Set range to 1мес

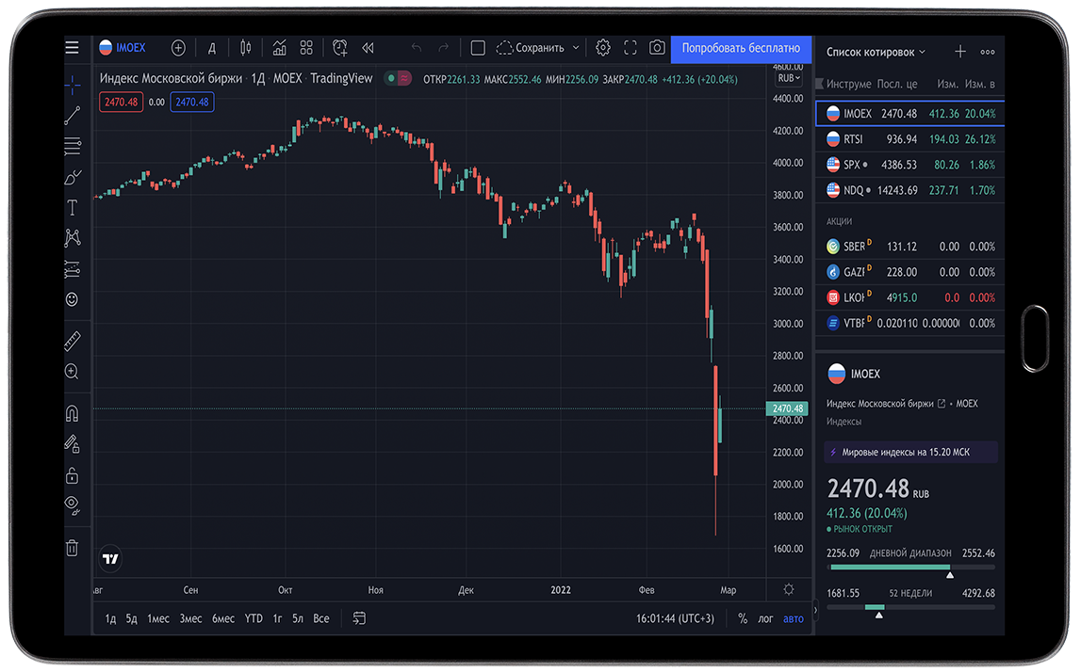pyautogui.click(x=158, y=618)
